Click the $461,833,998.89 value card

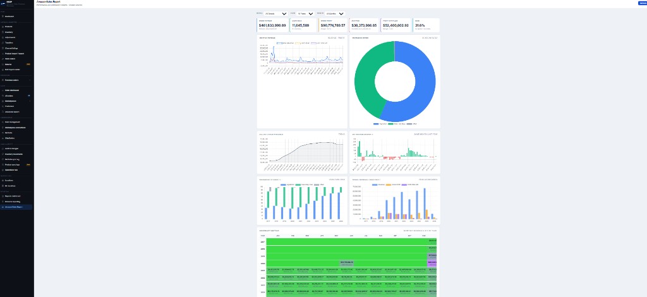click(272, 25)
